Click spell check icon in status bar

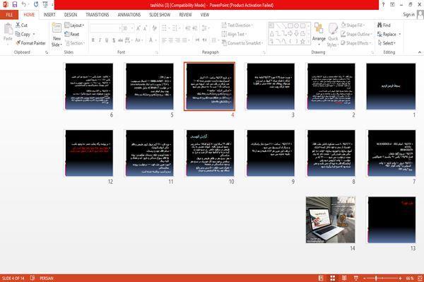click(33, 278)
